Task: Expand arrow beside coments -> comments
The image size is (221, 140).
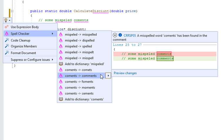Action: pos(108,76)
